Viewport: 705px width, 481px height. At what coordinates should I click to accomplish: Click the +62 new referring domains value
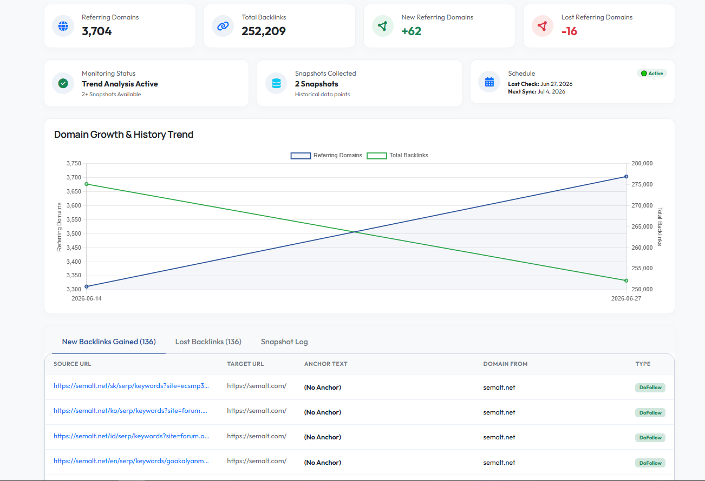click(412, 31)
